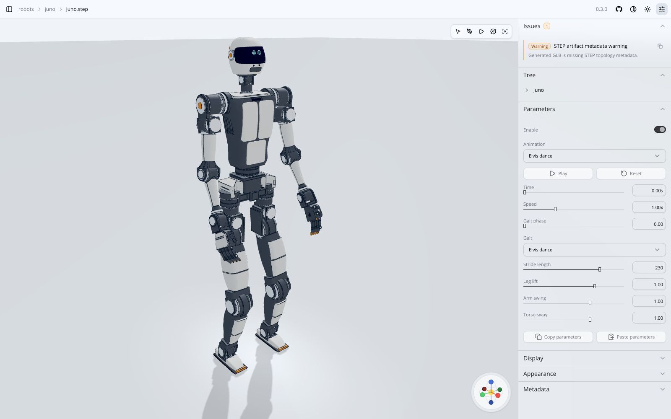Image resolution: width=671 pixels, height=419 pixels.
Task: Click the orientation gizmo's red axis dot
Action: pos(498,396)
